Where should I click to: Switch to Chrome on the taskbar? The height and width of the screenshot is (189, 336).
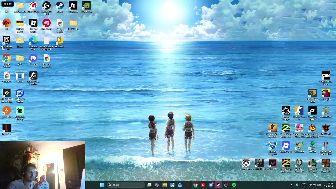coord(195,185)
